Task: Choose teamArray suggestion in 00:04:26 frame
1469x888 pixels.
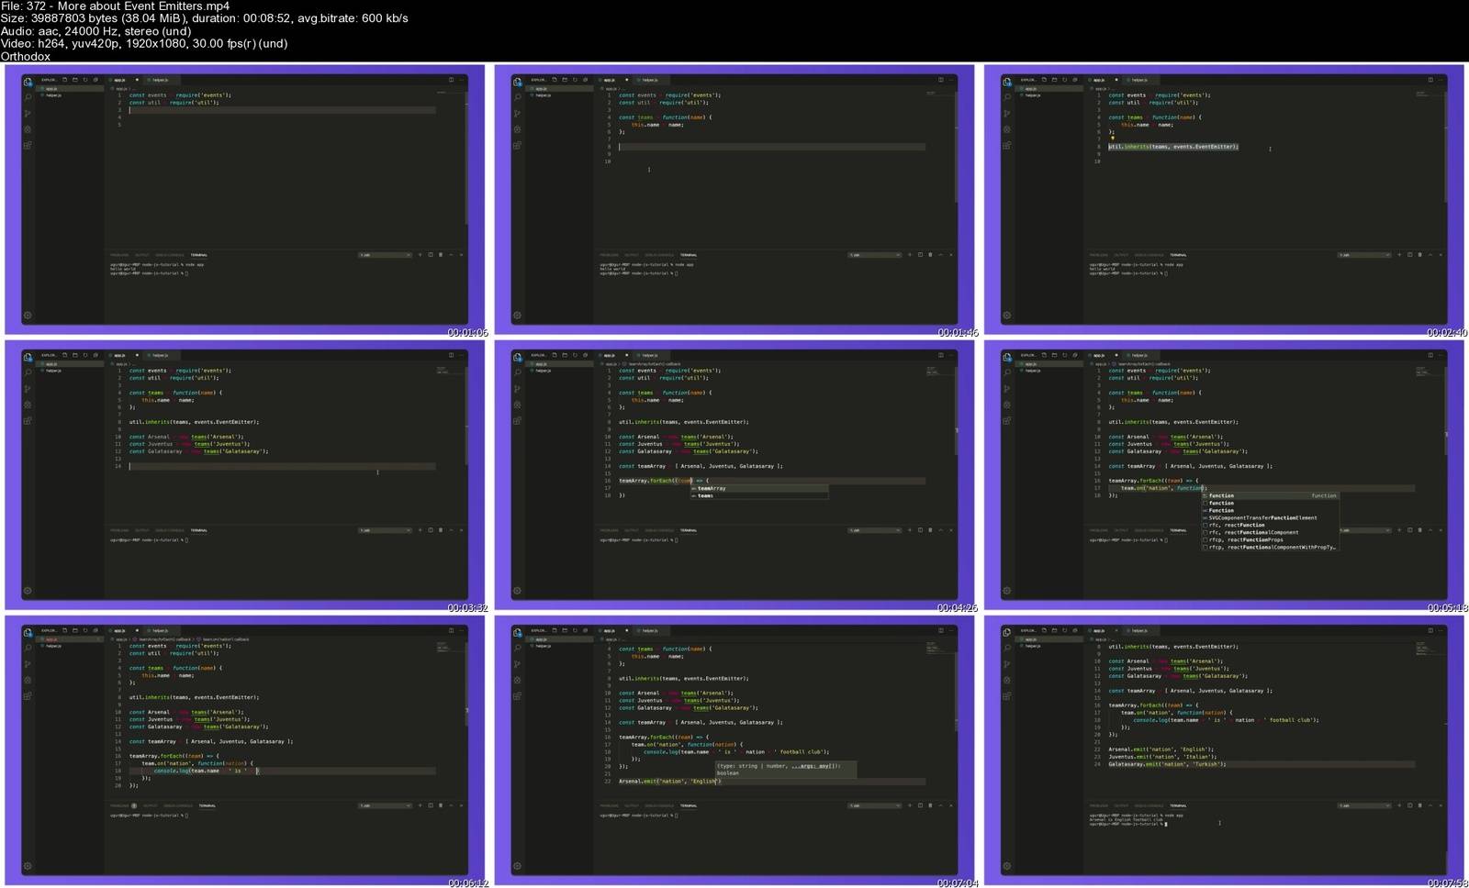Action: [x=758, y=488]
